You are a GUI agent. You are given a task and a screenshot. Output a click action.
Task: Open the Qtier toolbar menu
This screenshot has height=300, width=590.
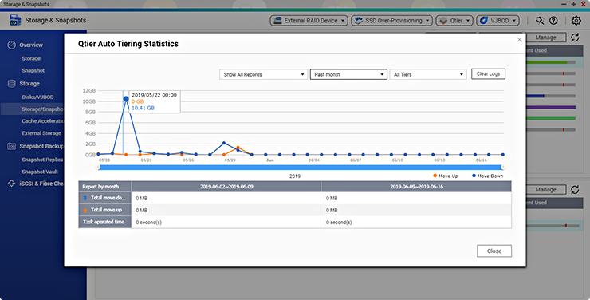click(x=454, y=20)
